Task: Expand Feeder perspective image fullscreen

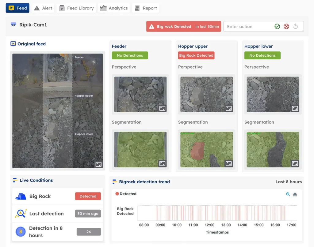Action: [162, 108]
